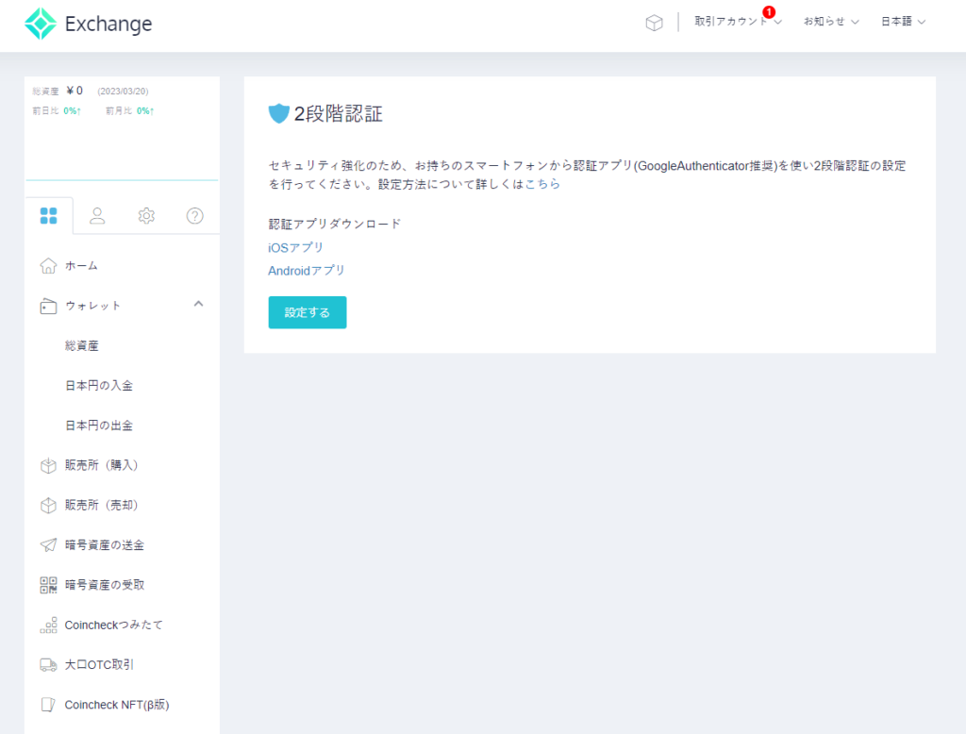Click the Coincheck Exchange logo
Image resolution: width=966 pixels, height=734 pixels.
[x=88, y=25]
